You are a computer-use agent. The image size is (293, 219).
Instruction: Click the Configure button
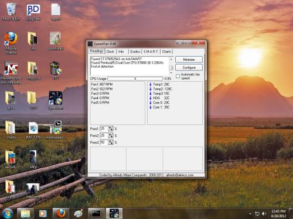point(189,68)
